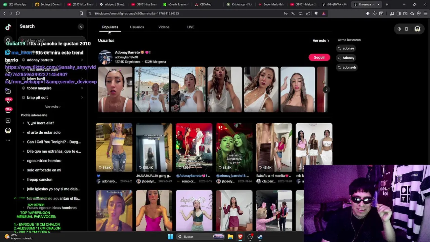Go back with the browser back arrow

click(x=4, y=13)
